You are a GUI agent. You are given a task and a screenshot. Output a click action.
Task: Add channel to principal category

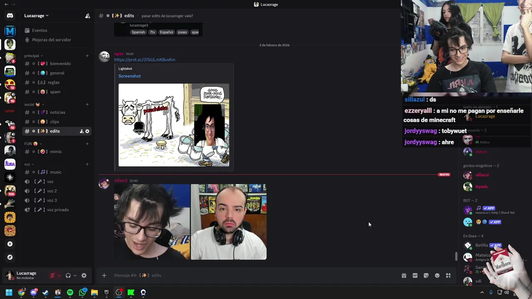pos(87,56)
